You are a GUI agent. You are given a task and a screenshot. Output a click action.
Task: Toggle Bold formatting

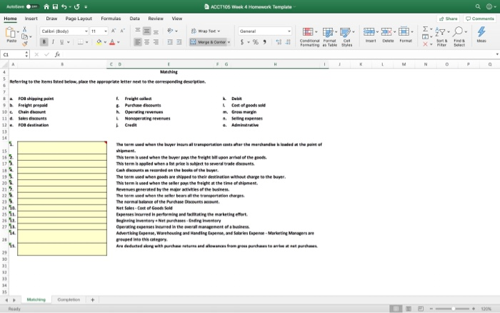tap(44, 41)
